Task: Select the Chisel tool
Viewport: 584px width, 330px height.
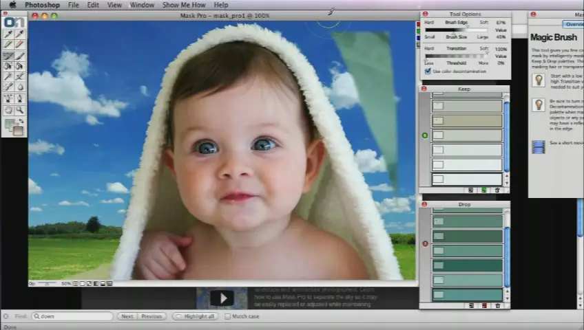Action: [x=8, y=87]
